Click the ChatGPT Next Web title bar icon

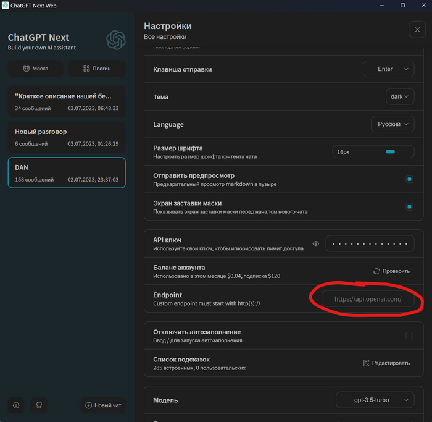[6, 6]
